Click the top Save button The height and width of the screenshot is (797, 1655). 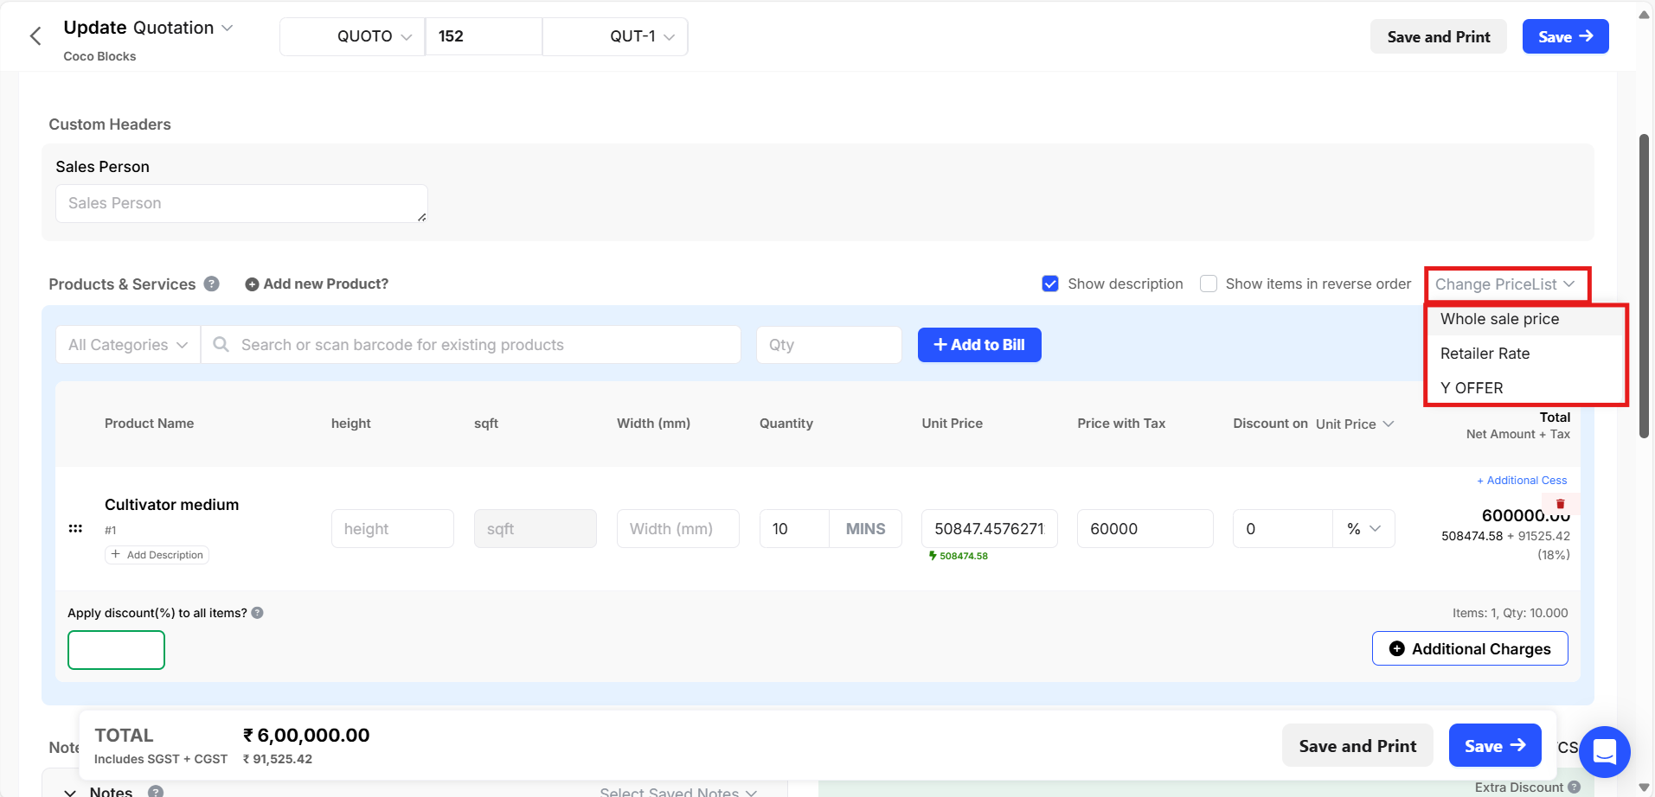[x=1566, y=36]
